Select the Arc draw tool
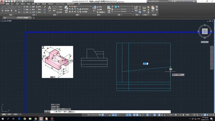 point(16,8)
